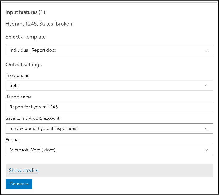The width and height of the screenshot is (219, 195).
Task: Click the Format label text
Action: [13, 140]
